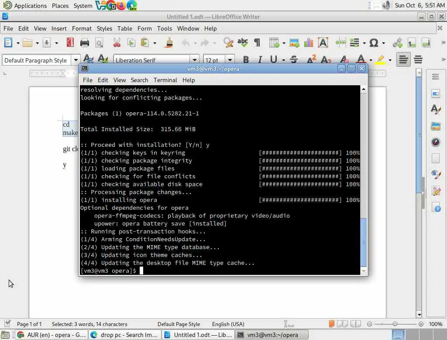
Task: Click the Default Page Style status field
Action: point(179,324)
